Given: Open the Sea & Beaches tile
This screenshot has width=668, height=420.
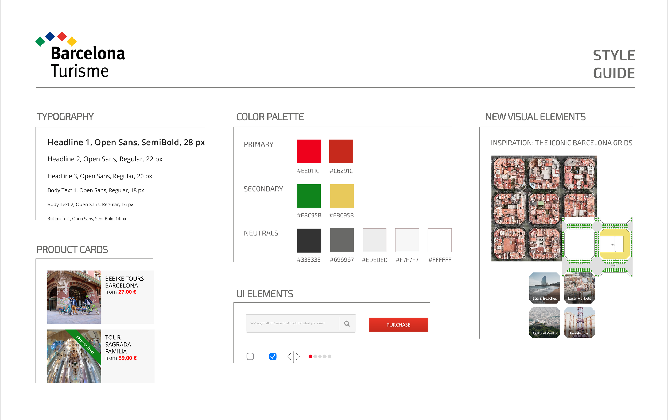Looking at the screenshot, I should coord(545,288).
